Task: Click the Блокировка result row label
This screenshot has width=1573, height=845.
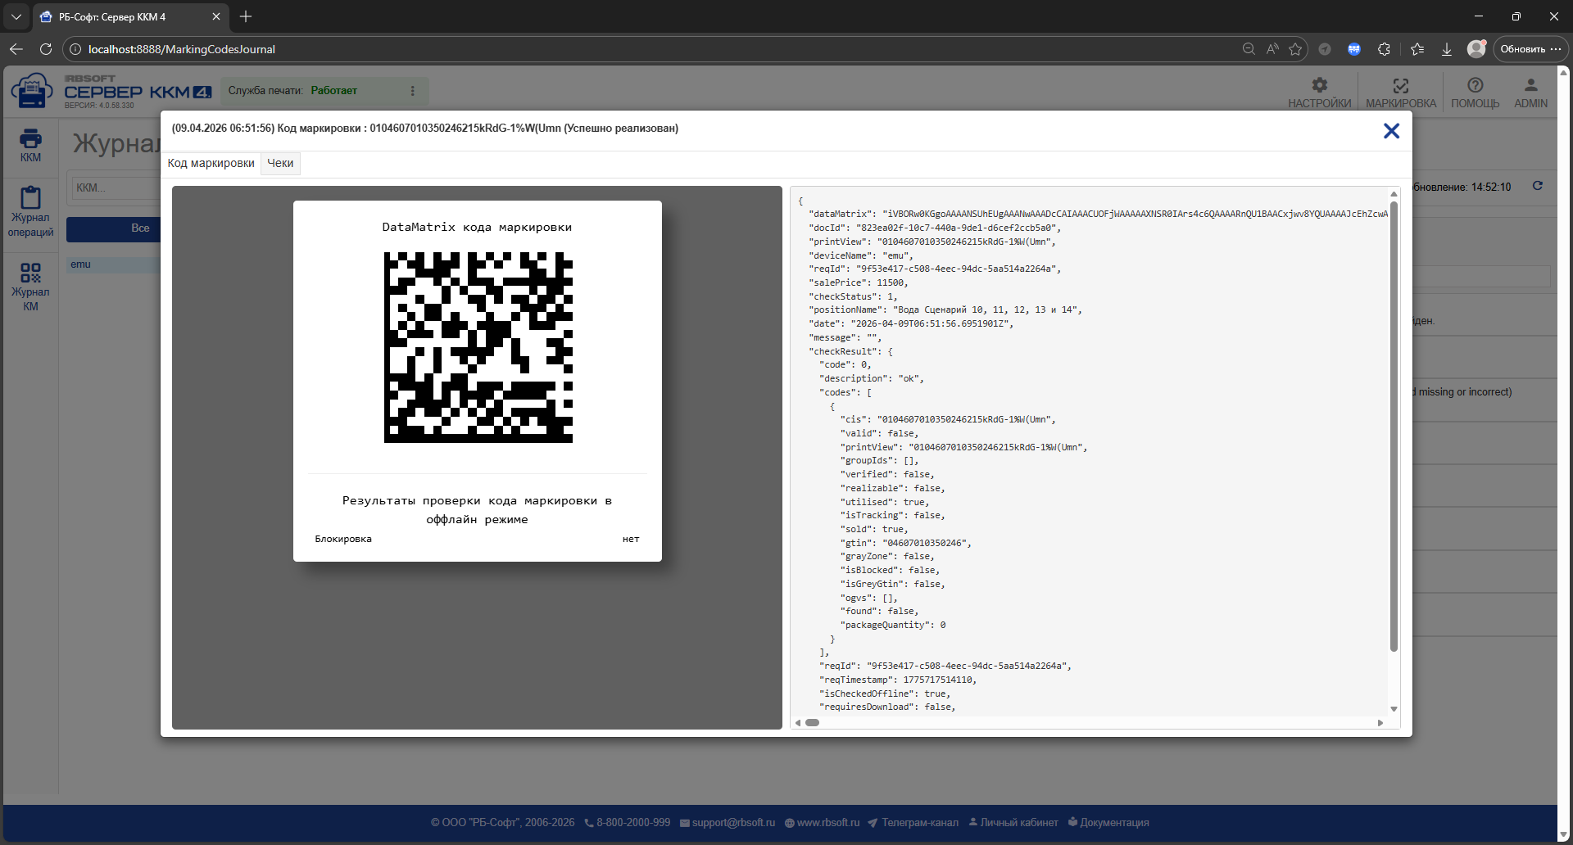Action: (x=343, y=539)
